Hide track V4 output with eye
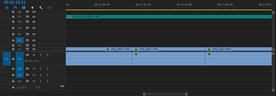The width and height of the screenshot is (276, 96). [34, 34]
